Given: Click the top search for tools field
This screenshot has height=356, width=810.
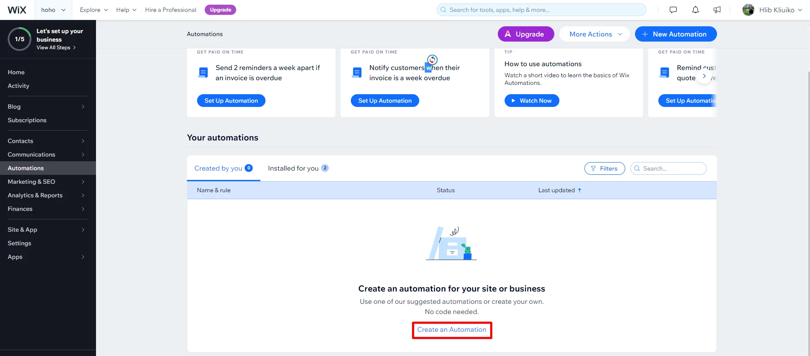Looking at the screenshot, I should tap(541, 10).
